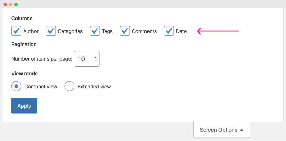Image resolution: width=286 pixels, height=141 pixels.
Task: Decrease items per page with down arrow
Action: 95,60
